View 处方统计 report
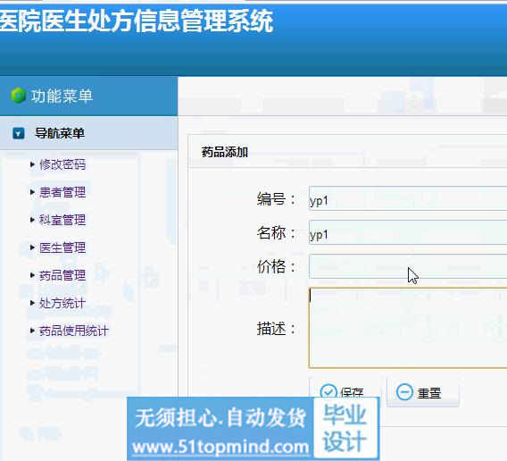 62,303
